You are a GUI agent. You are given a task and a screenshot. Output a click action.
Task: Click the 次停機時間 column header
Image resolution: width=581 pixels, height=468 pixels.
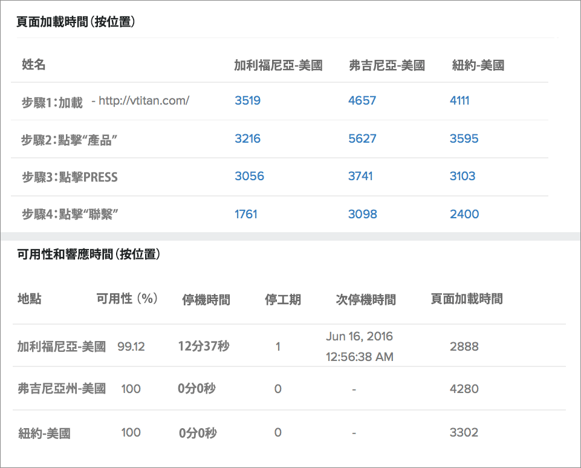click(366, 300)
